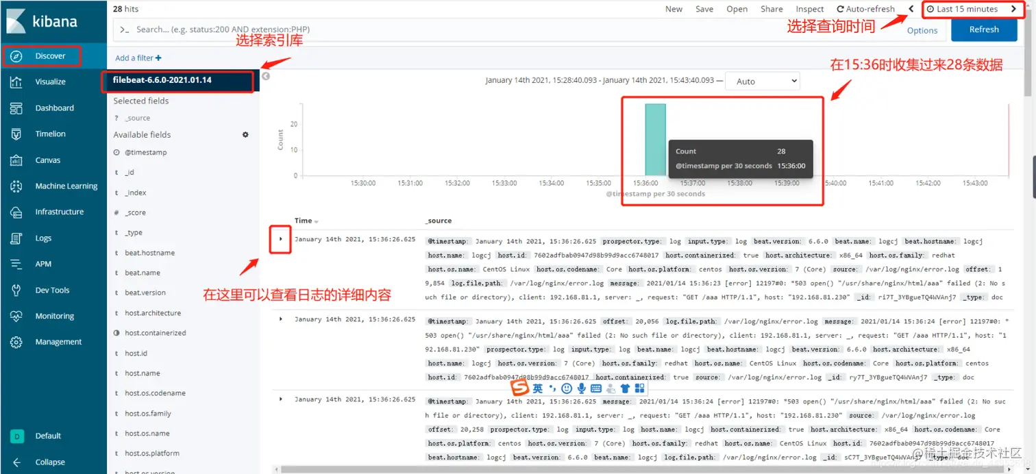Open Logs sidebar icon

coord(17,238)
